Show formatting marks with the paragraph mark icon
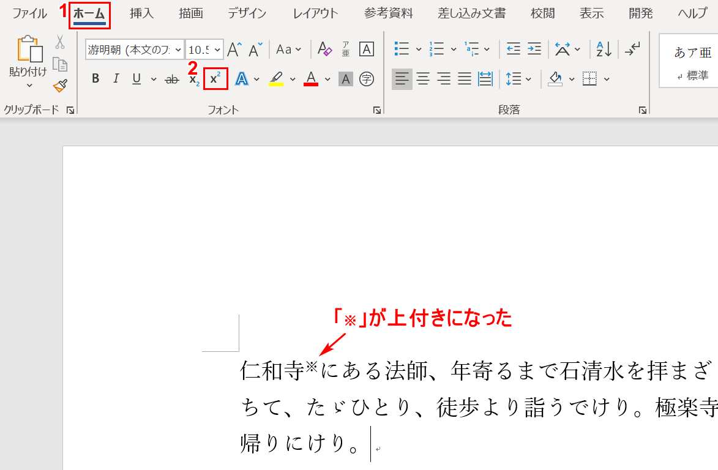Viewport: 718px width, 470px height. [634, 49]
